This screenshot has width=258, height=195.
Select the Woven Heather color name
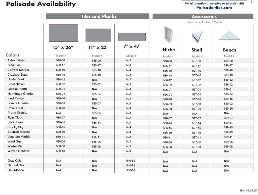[x=18, y=151]
